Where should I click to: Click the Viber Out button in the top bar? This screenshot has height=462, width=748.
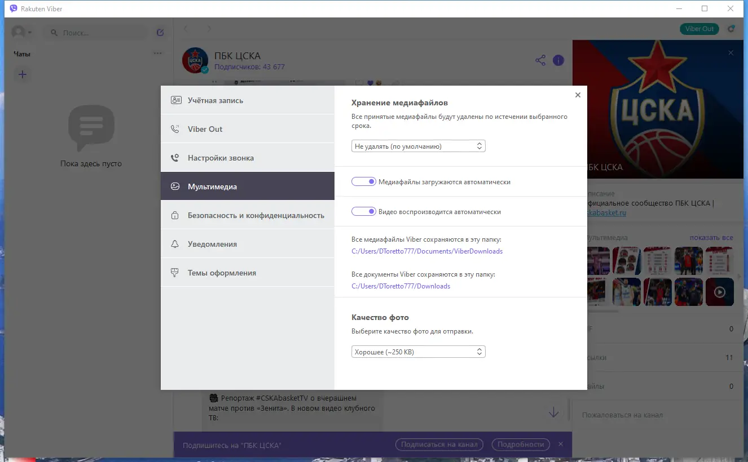click(x=699, y=29)
